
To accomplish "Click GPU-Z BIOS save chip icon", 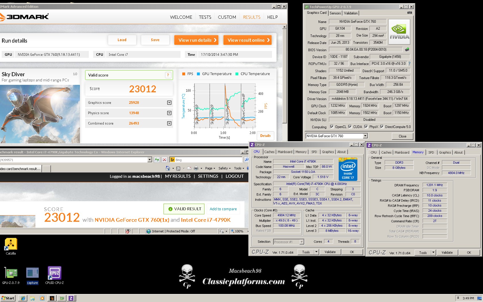I will [x=407, y=49].
